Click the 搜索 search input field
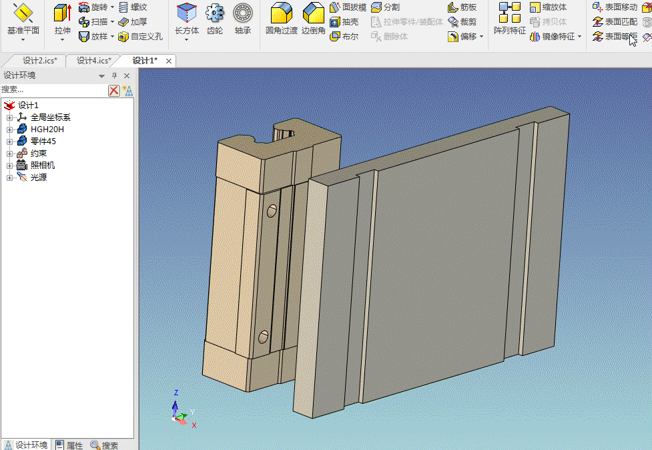Image resolution: width=652 pixels, height=450 pixels. (x=54, y=90)
